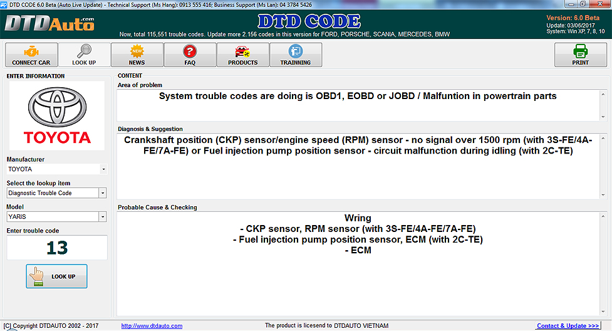Click Diagnosis & Suggestion scrollbar up arrow
The width and height of the screenshot is (612, 331).
click(603, 139)
